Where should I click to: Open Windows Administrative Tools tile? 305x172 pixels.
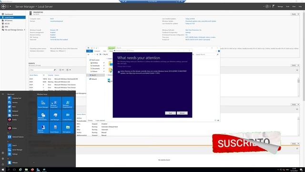coord(43,115)
